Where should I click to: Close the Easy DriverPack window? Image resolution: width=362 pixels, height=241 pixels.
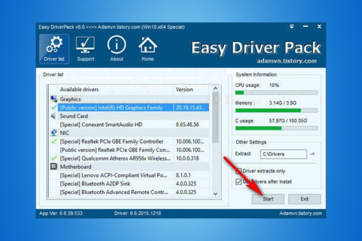(x=319, y=27)
